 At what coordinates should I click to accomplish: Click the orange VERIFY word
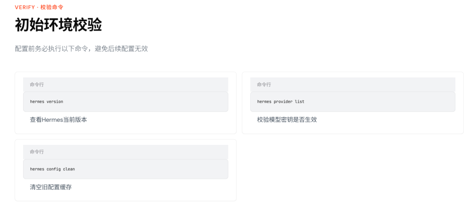(x=25, y=7)
